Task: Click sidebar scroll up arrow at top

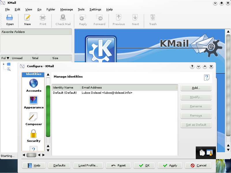Action: (x=48, y=74)
